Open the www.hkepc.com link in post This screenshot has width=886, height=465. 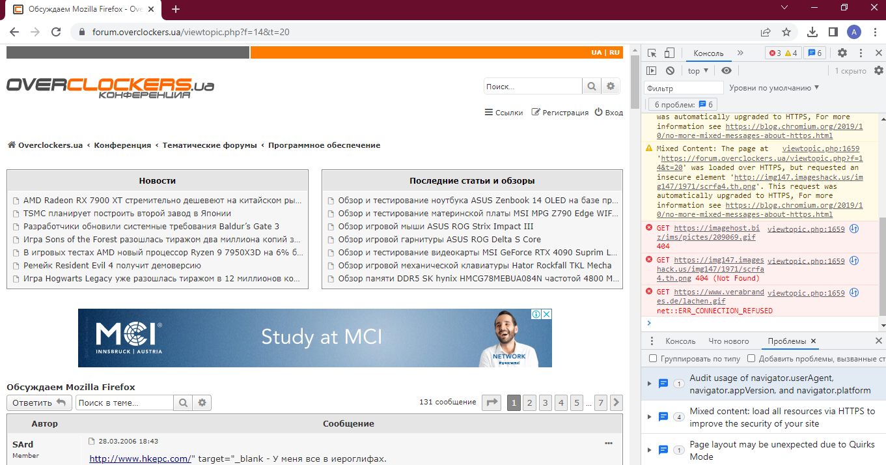(x=140, y=458)
